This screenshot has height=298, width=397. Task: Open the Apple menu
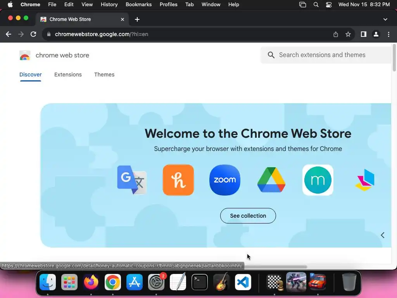[x=10, y=5]
